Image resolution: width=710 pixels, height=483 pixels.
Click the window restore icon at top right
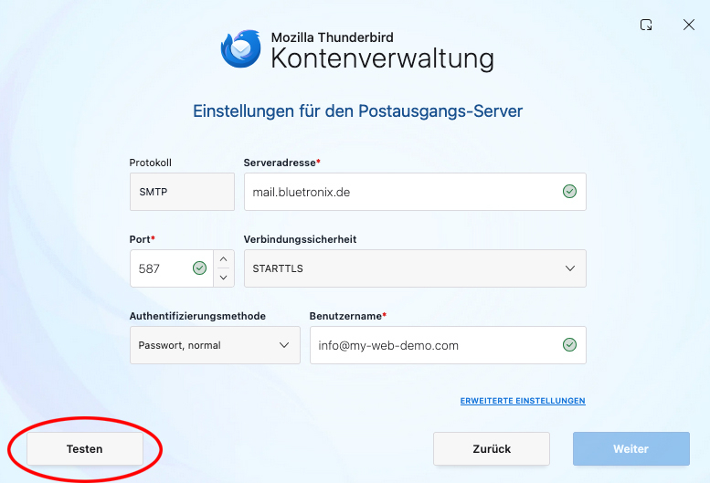click(646, 25)
